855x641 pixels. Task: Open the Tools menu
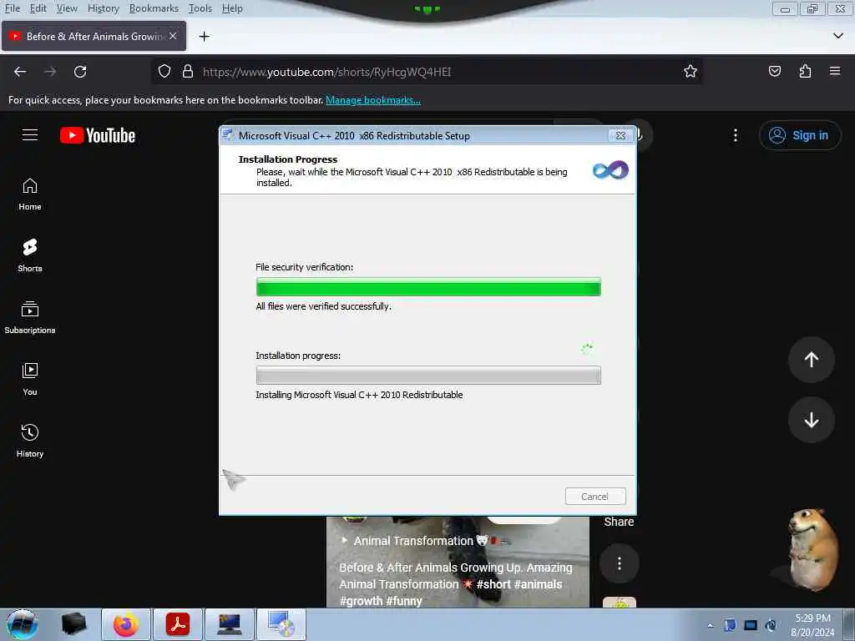tap(200, 8)
